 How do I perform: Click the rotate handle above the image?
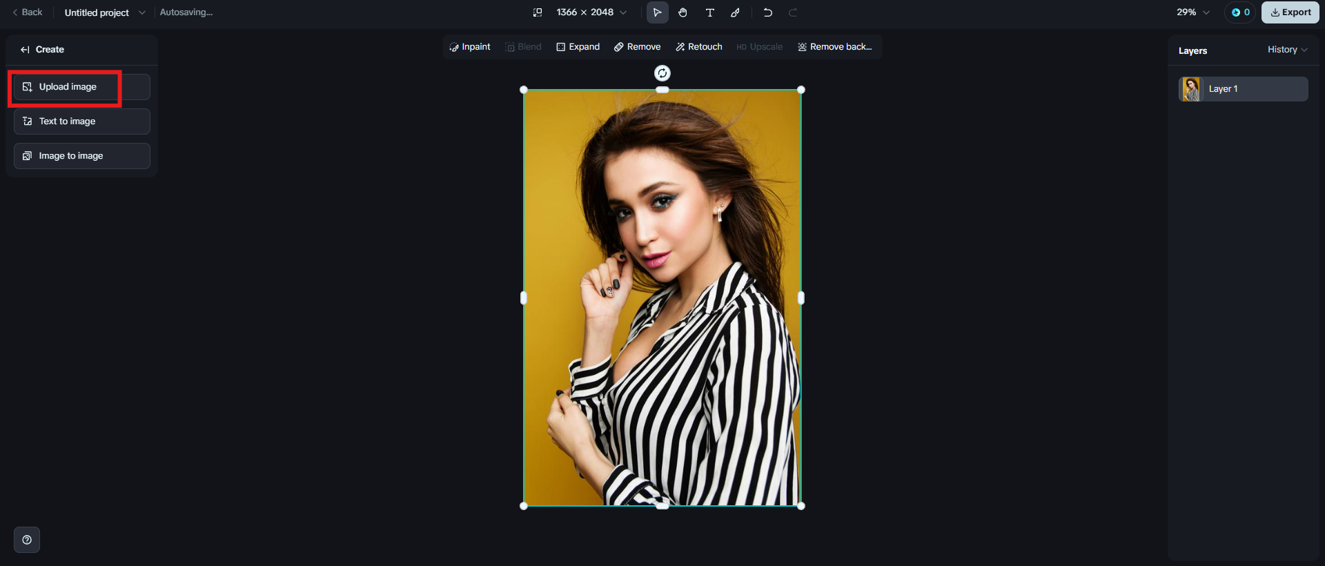[662, 73]
